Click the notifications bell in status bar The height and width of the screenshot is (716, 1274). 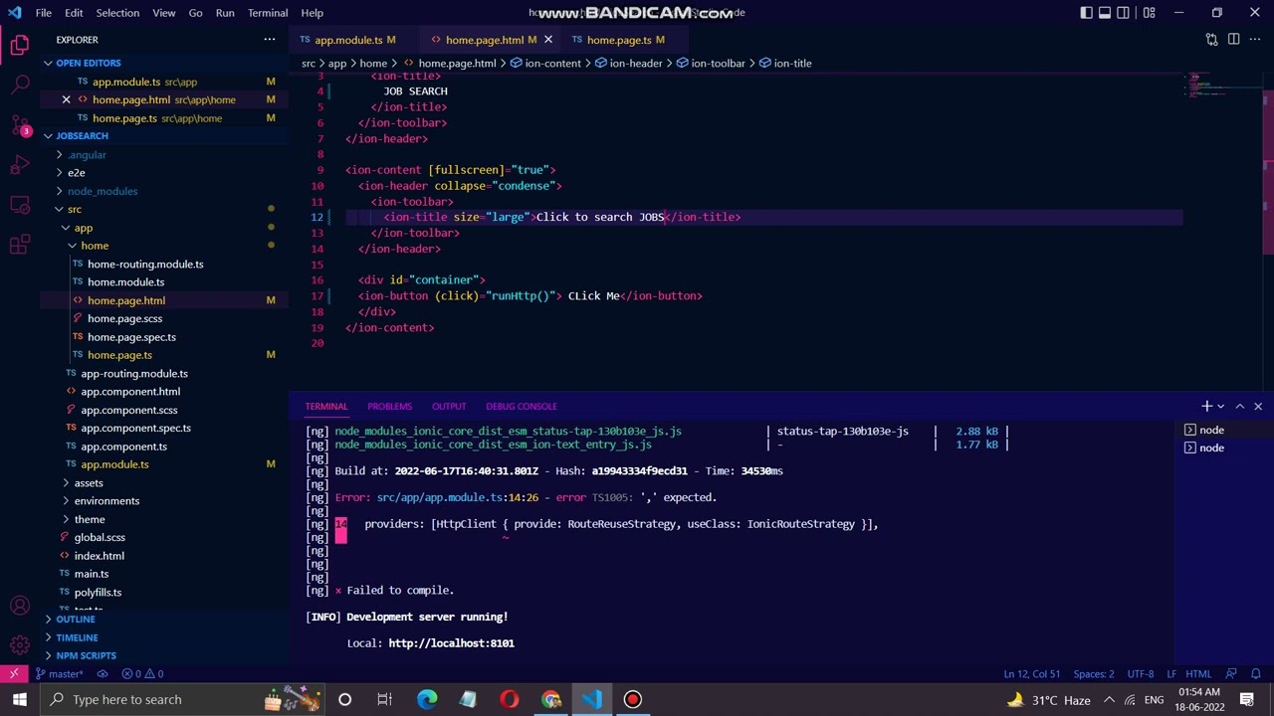1256,673
